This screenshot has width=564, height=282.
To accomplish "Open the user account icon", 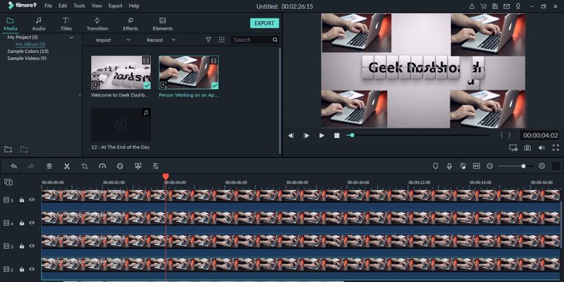I will tap(472, 6).
